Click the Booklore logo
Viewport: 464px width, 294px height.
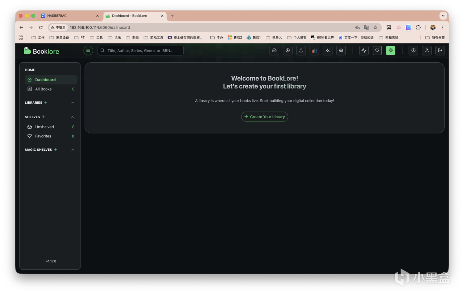point(41,51)
